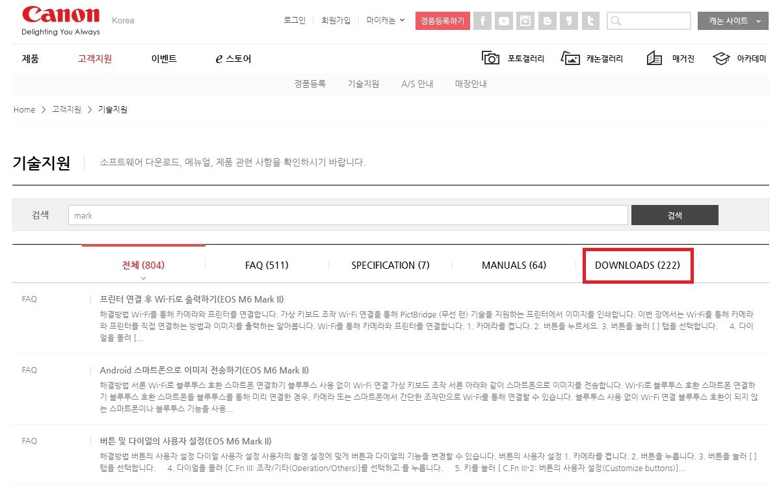Expand the 마이캐논 dropdown
Viewport: 779px width, 488px height.
point(386,20)
